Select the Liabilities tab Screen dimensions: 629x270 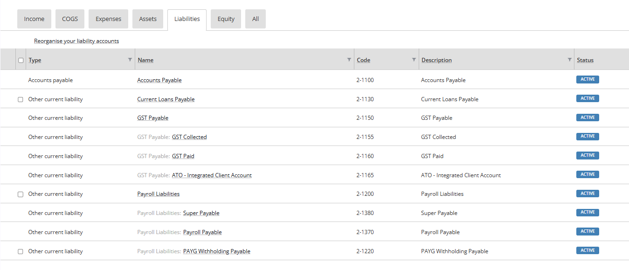(187, 19)
